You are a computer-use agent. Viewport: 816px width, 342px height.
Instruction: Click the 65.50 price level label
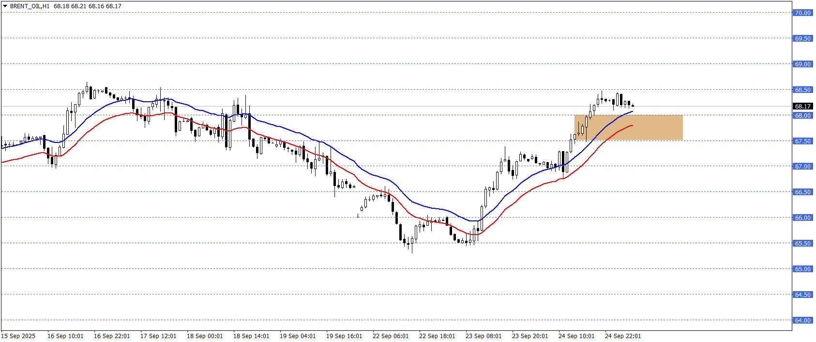click(x=802, y=243)
